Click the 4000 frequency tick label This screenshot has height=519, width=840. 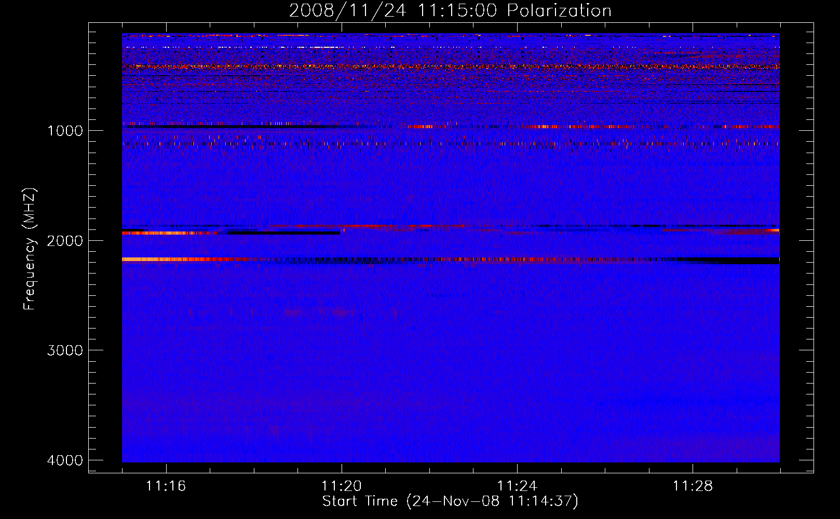coord(65,460)
